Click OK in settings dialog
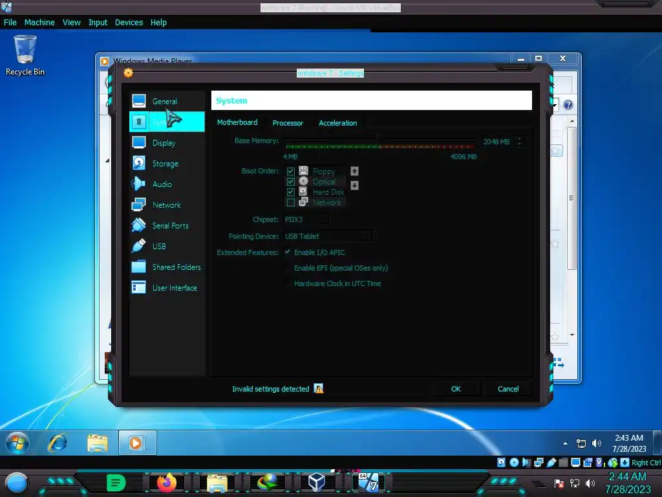The image size is (662, 497). (456, 389)
